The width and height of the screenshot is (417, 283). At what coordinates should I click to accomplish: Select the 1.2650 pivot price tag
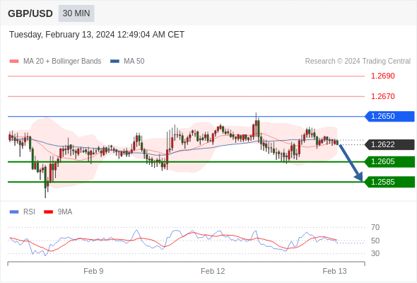point(389,116)
